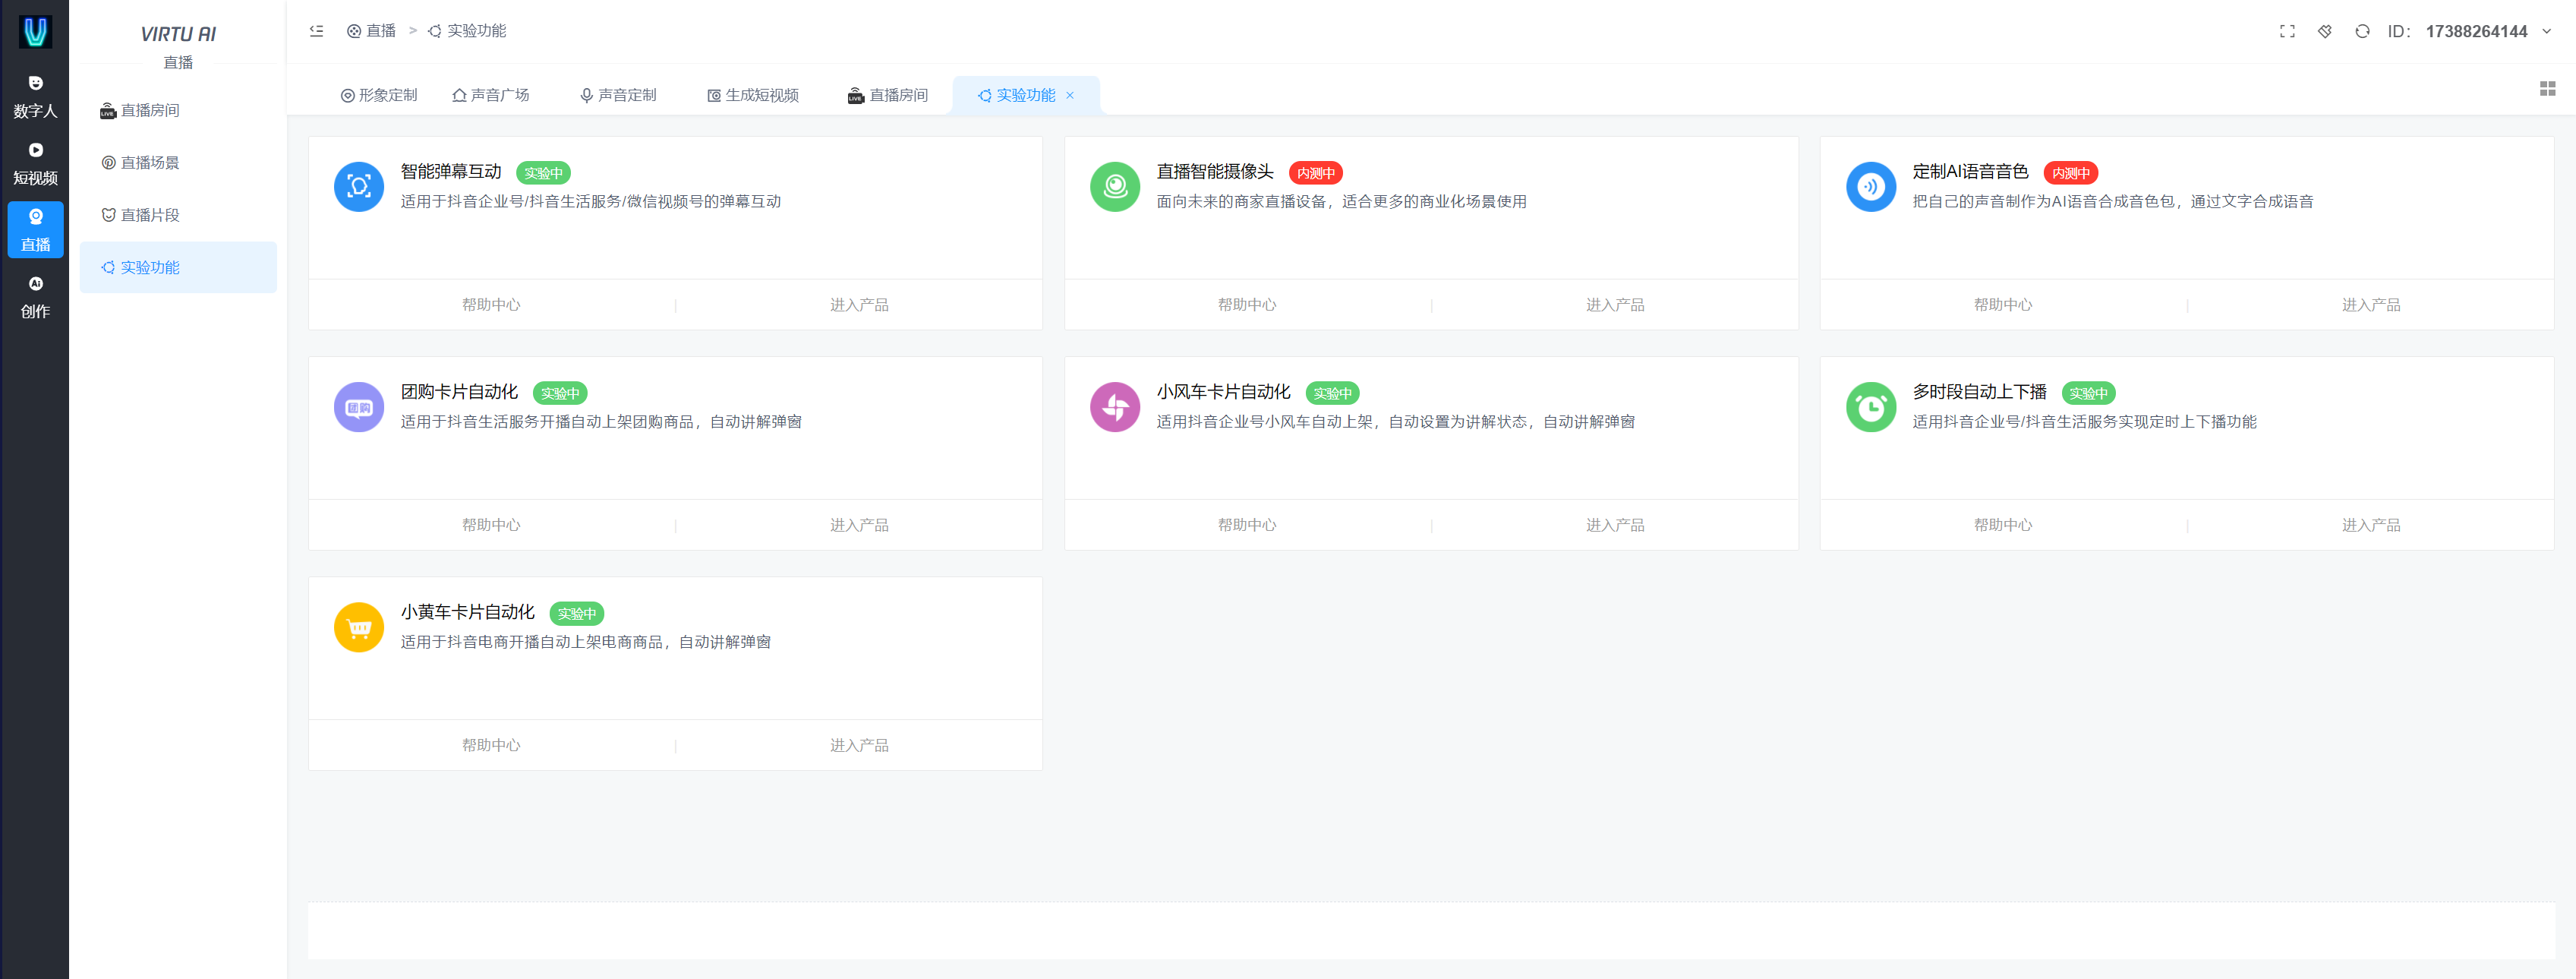Open 直播场景 in the left menu
2576x979 pixels.
[178, 163]
